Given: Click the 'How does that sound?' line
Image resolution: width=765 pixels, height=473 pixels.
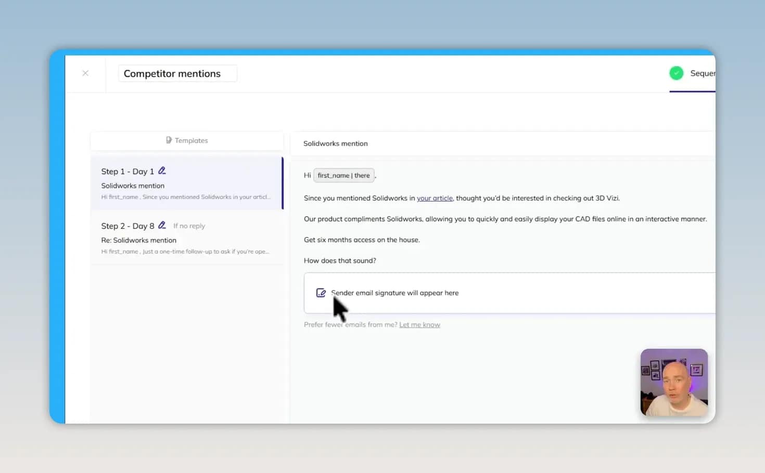Looking at the screenshot, I should pyautogui.click(x=340, y=260).
